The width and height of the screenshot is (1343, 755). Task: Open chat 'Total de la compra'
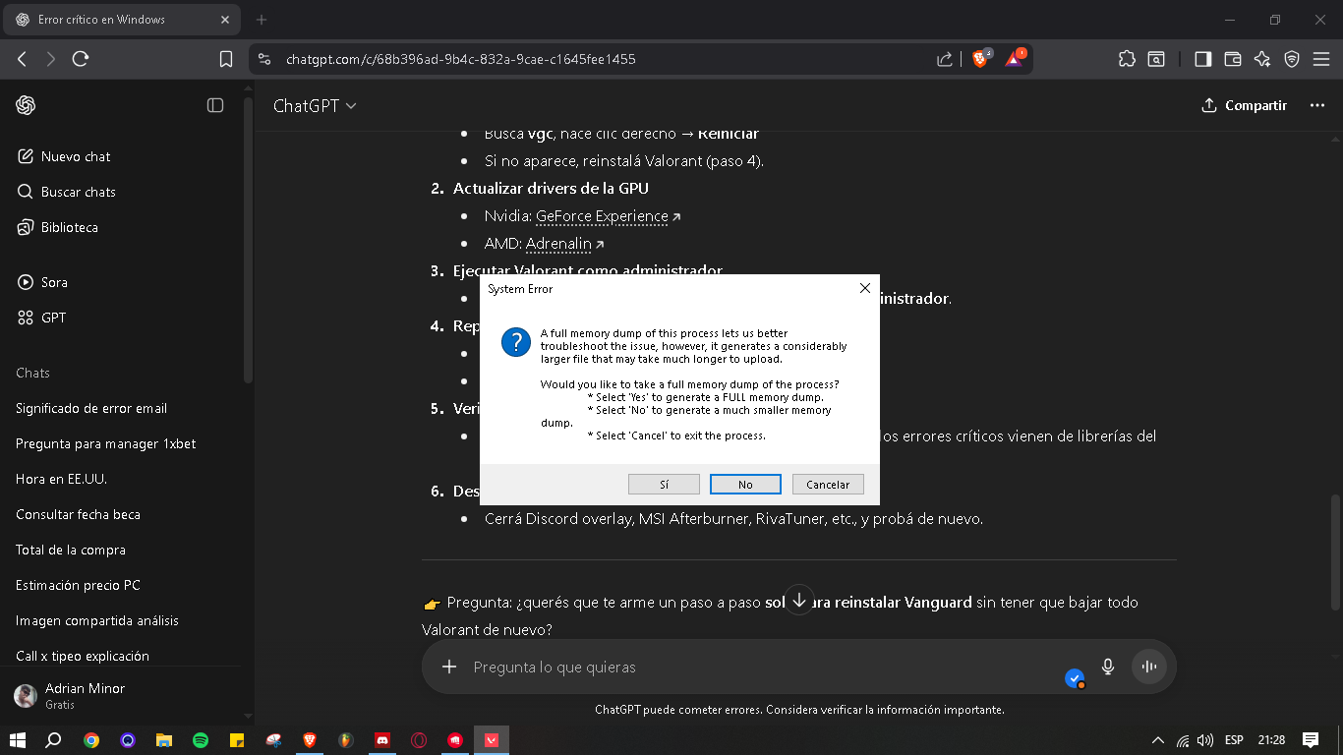[x=71, y=550]
